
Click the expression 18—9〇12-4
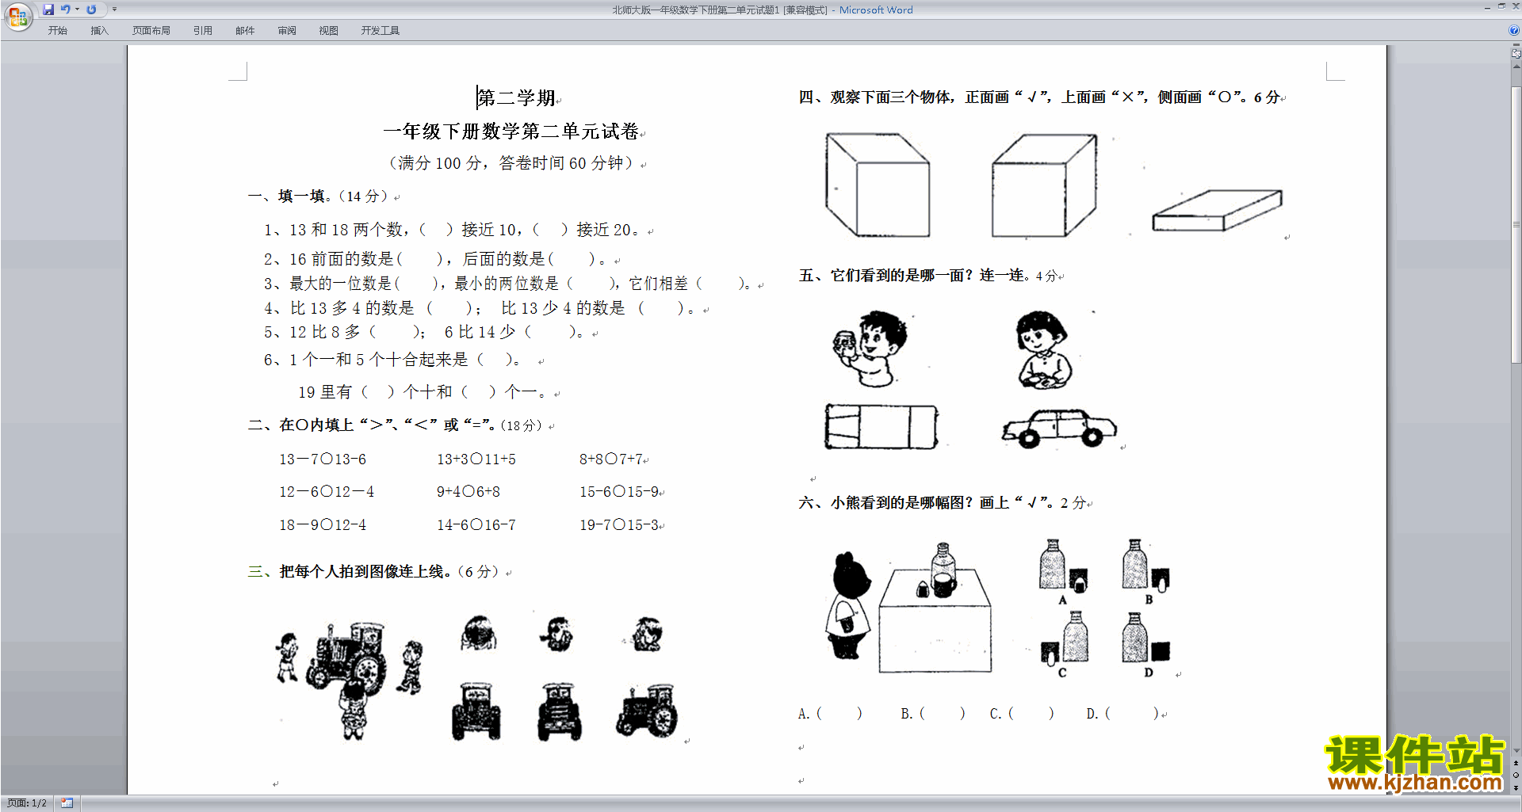pos(323,525)
